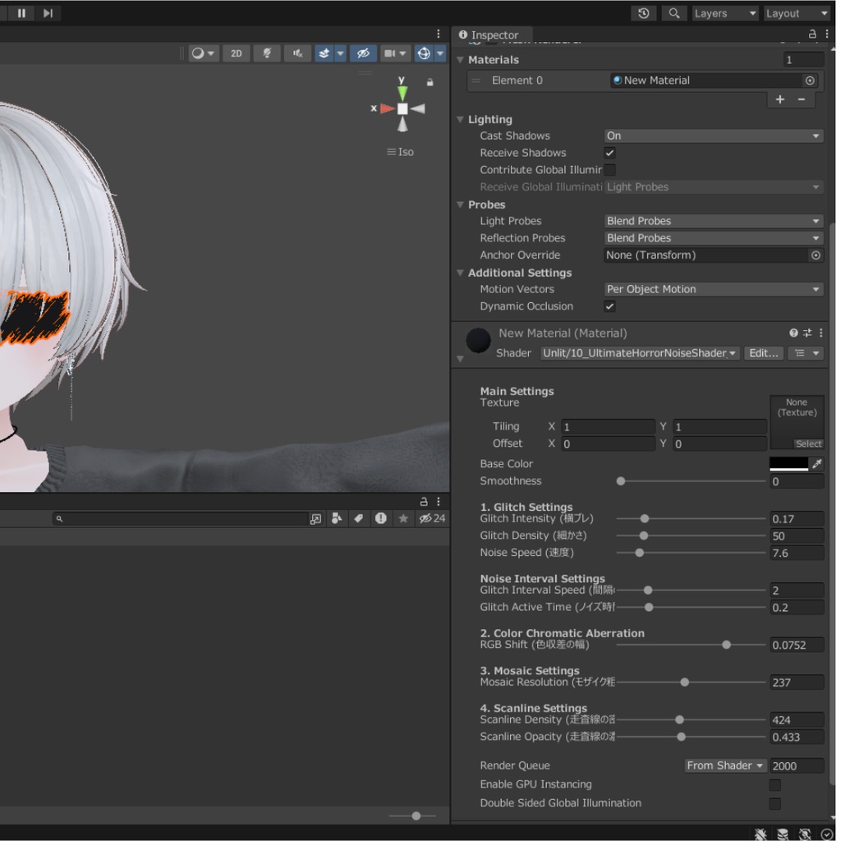This screenshot has width=841, height=841.
Task: Open the Inspector more-options menu
Action: click(x=827, y=34)
